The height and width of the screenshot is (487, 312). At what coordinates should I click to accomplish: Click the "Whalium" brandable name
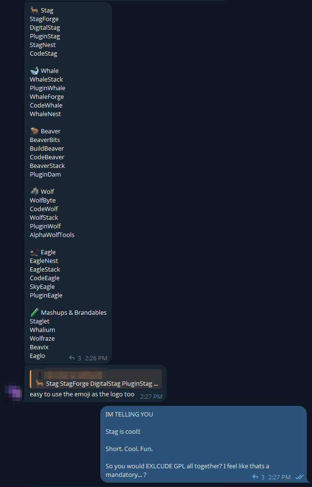pos(42,330)
